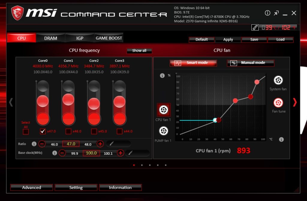
Task: Start Fan tune
Action: (278, 103)
